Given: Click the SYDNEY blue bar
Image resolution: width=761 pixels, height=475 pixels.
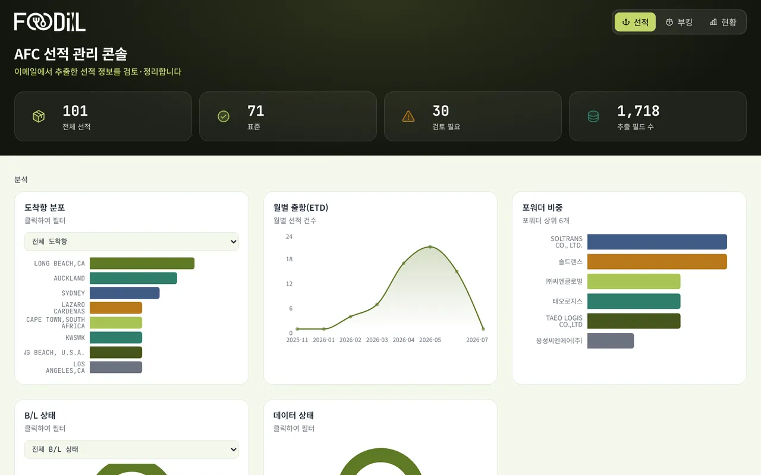Looking at the screenshot, I should click(125, 293).
